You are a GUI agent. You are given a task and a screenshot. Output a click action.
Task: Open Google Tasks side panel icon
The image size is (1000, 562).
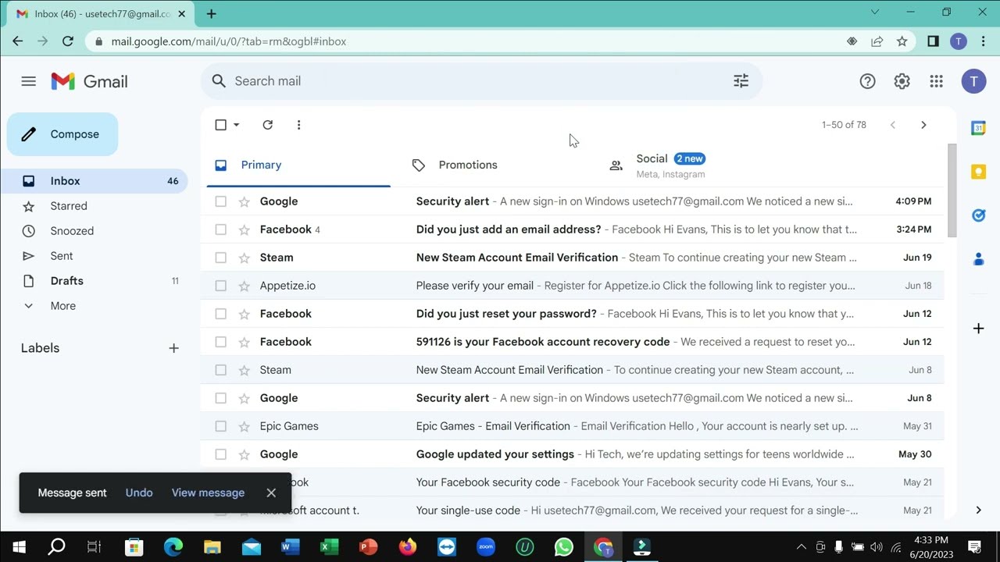[x=978, y=215]
